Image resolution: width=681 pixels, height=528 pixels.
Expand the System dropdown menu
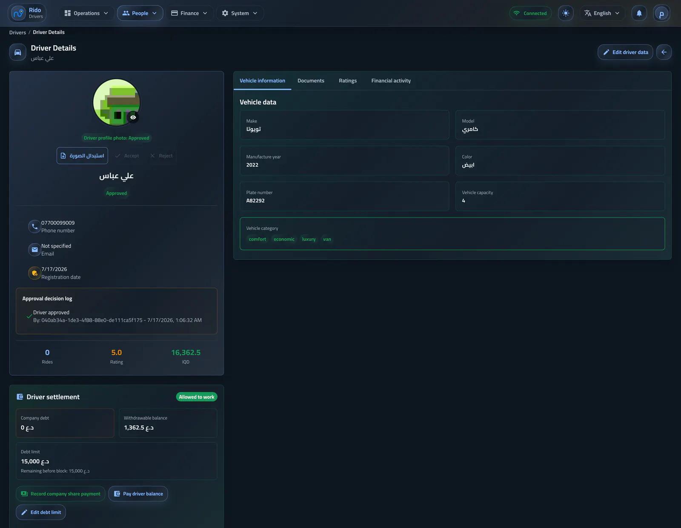click(240, 13)
